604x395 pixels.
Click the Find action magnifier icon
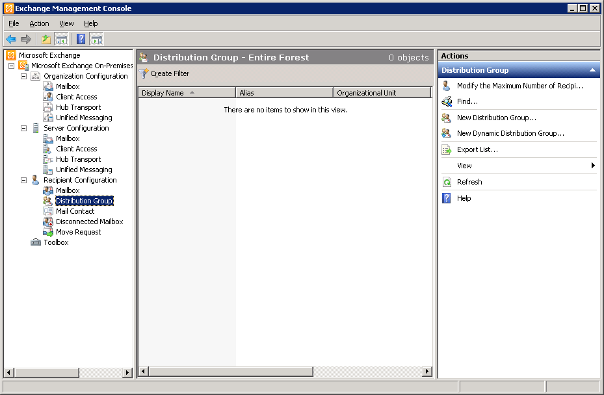click(x=447, y=101)
